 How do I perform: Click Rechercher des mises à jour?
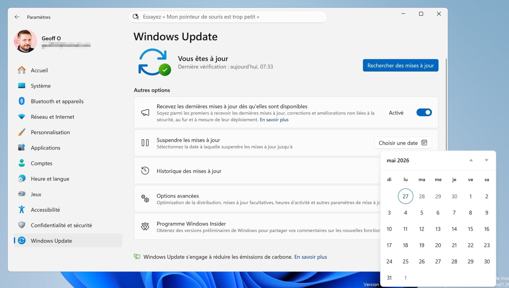(x=400, y=65)
